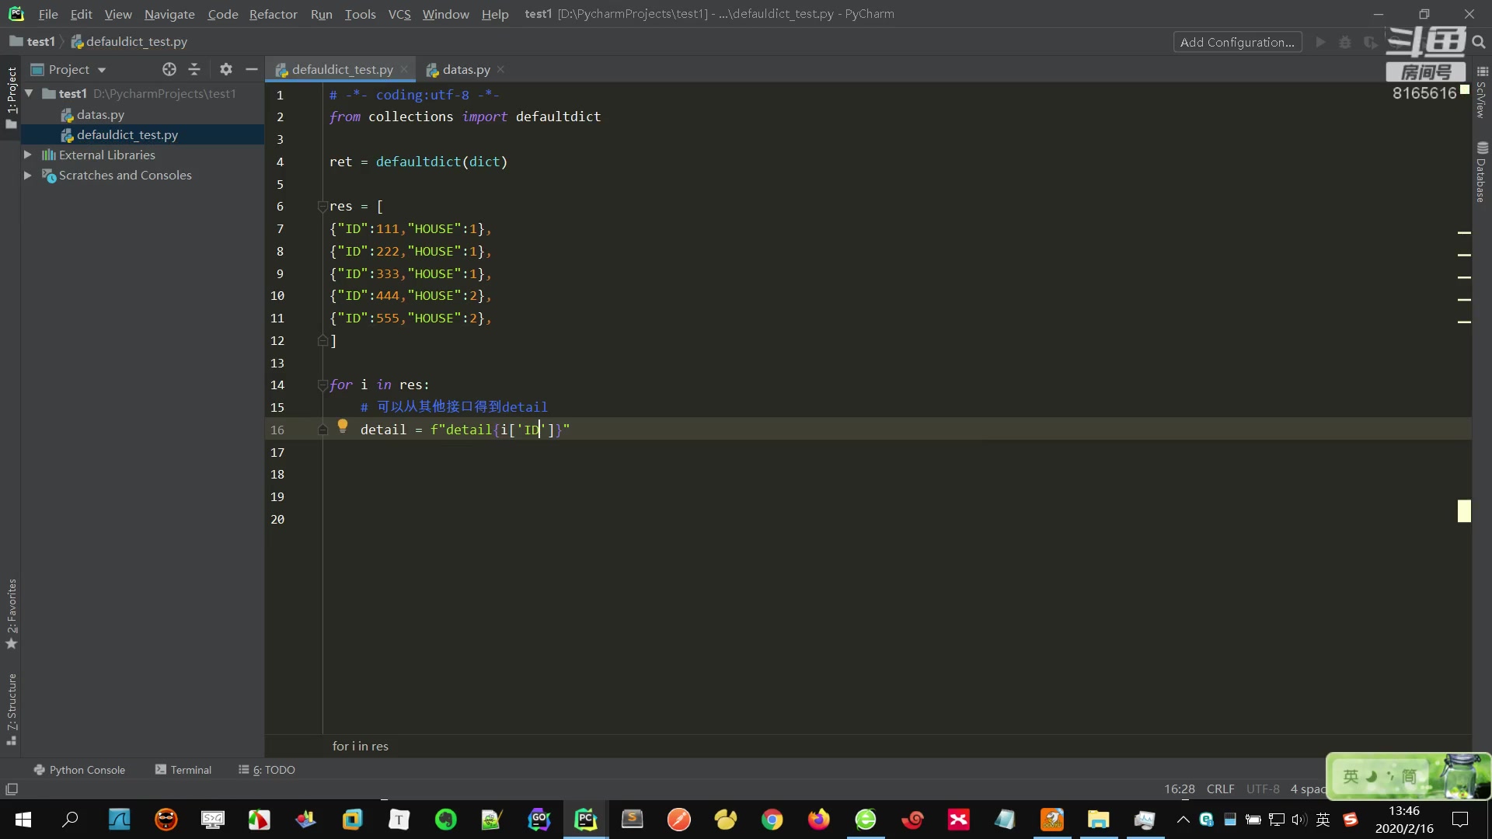Select the datas.py tab

click(465, 68)
